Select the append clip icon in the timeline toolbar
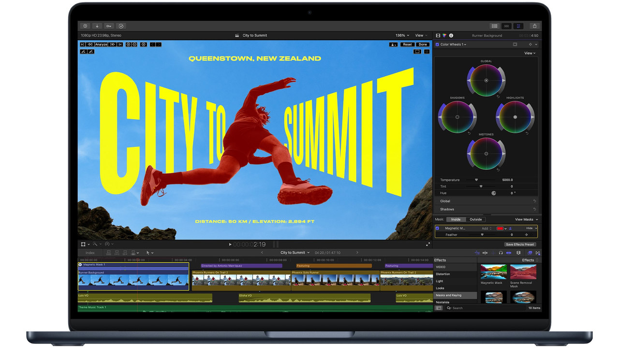The image size is (619, 348). (x=125, y=253)
